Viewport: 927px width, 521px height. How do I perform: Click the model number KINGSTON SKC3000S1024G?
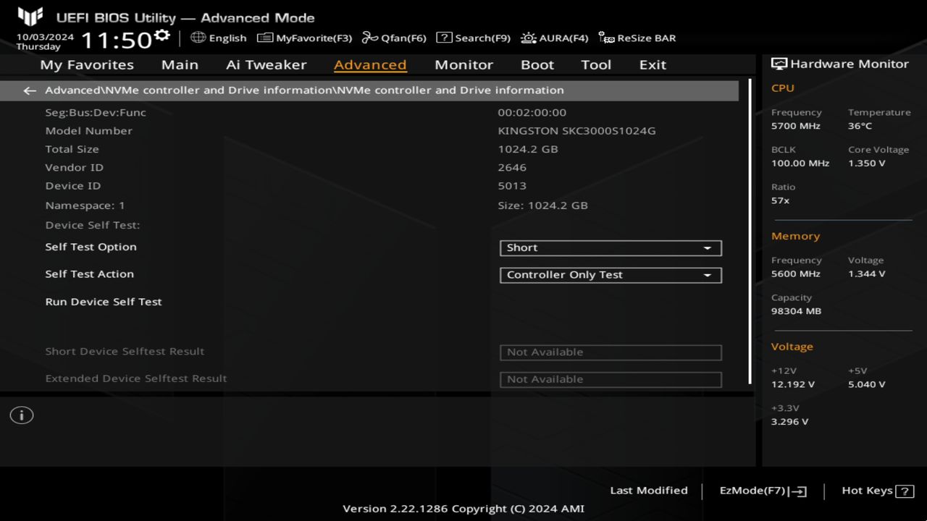[576, 131]
